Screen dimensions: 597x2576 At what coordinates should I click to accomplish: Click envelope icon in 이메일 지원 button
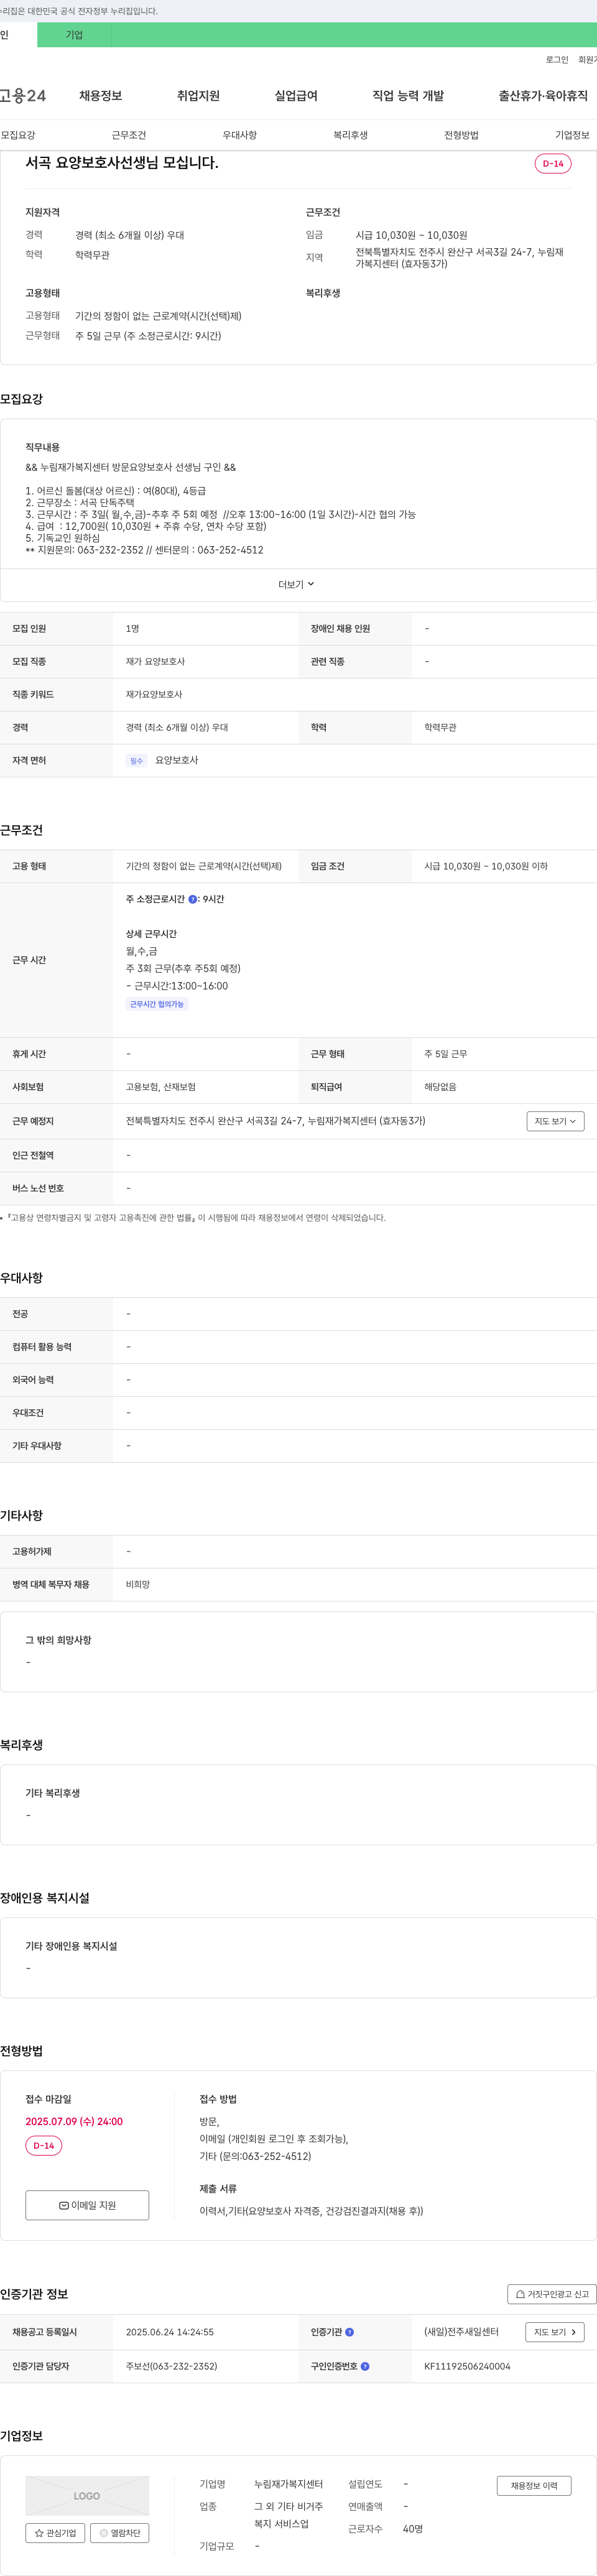click(x=64, y=2205)
